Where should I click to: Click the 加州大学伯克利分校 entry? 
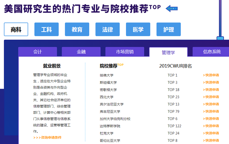[x=115, y=119]
